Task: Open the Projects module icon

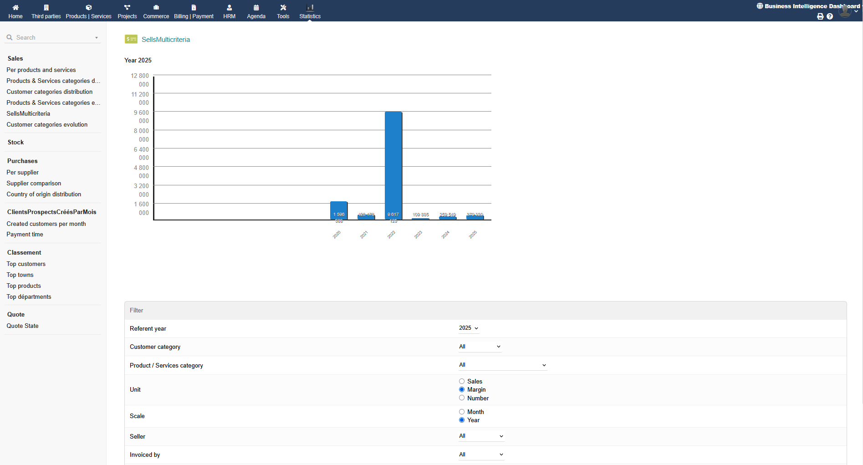Action: tap(127, 8)
